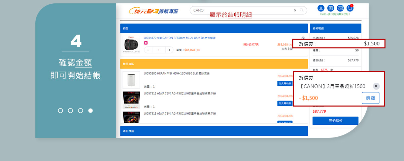Viewport: 404px width, 161px height.
Task: Add first AIWA 75吋 display to cart
Action: click(x=285, y=103)
